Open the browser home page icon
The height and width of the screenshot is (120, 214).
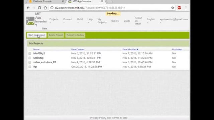tap(45, 8)
